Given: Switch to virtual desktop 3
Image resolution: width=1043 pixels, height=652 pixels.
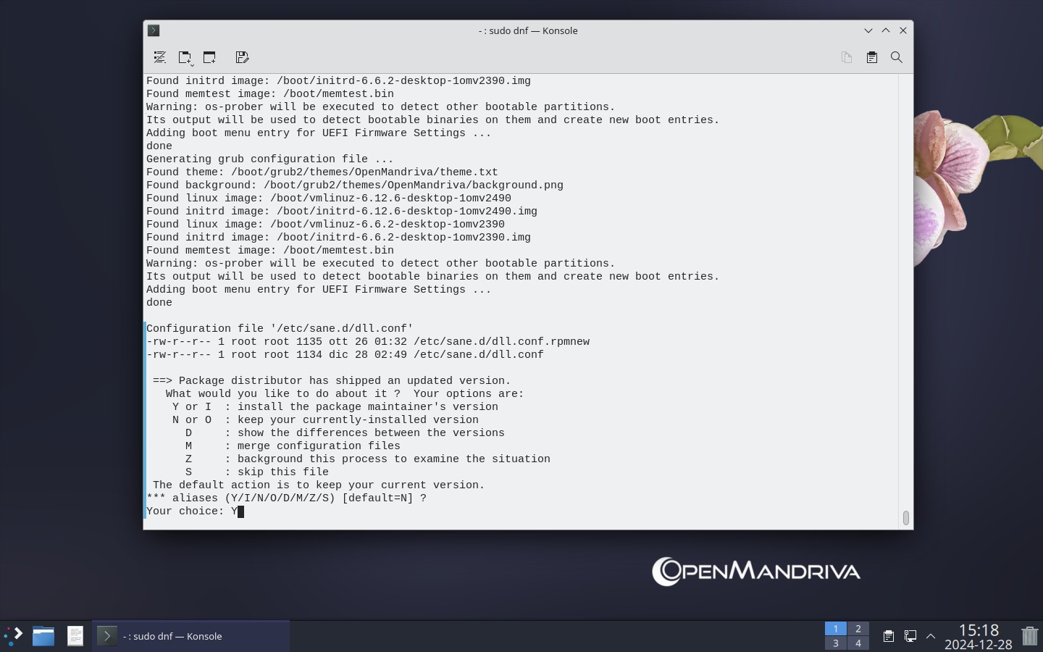Looking at the screenshot, I should (x=835, y=643).
